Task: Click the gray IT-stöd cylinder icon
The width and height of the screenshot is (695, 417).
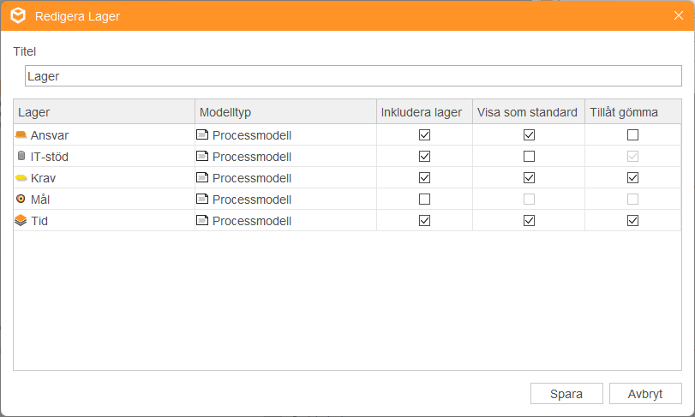Action: click(21, 155)
